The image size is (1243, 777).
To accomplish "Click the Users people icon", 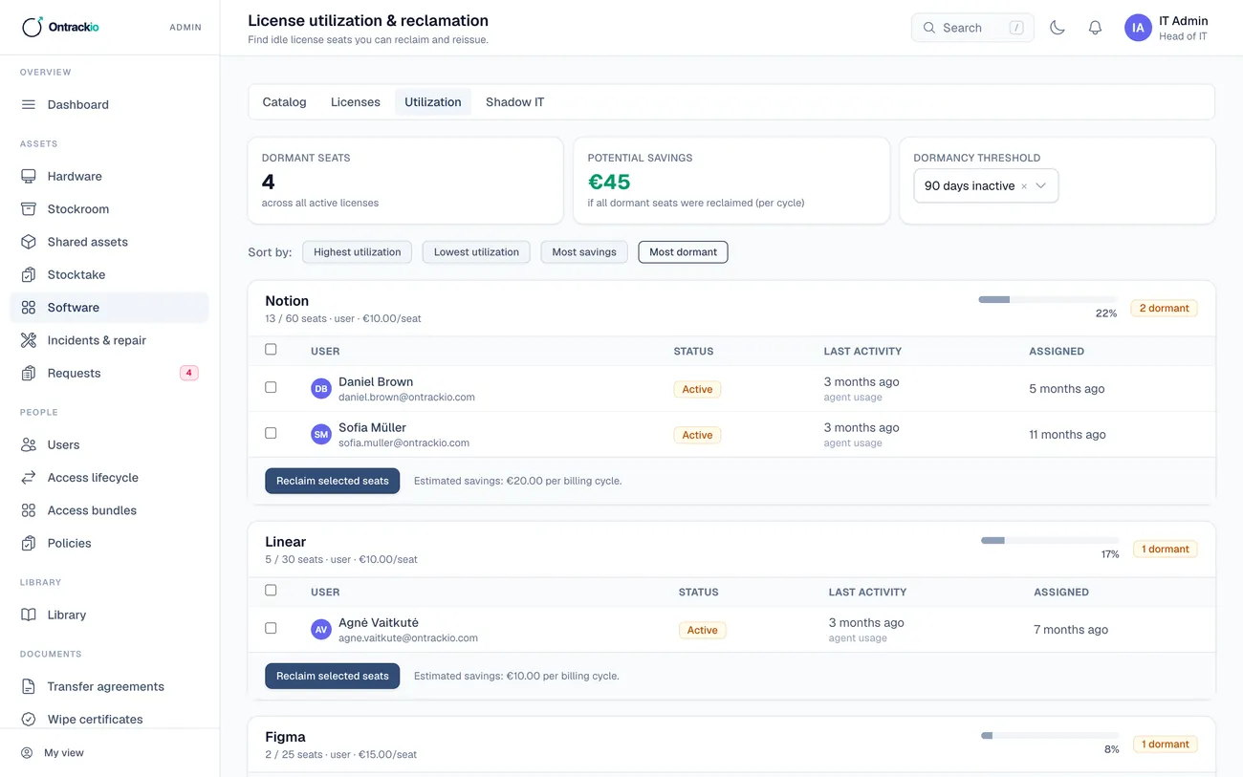I will (29, 445).
